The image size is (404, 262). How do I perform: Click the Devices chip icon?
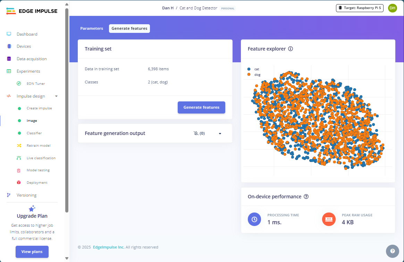coord(9,46)
